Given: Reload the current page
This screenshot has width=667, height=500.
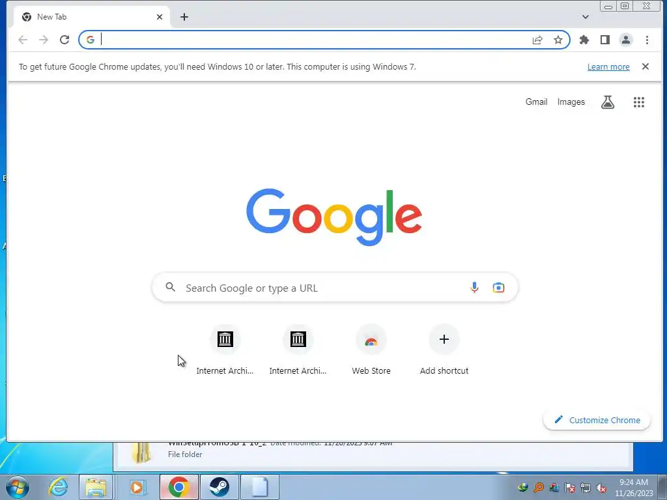Looking at the screenshot, I should [64, 40].
